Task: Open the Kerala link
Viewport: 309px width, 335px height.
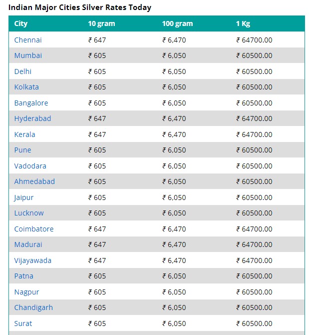Action: pyautogui.click(x=25, y=134)
